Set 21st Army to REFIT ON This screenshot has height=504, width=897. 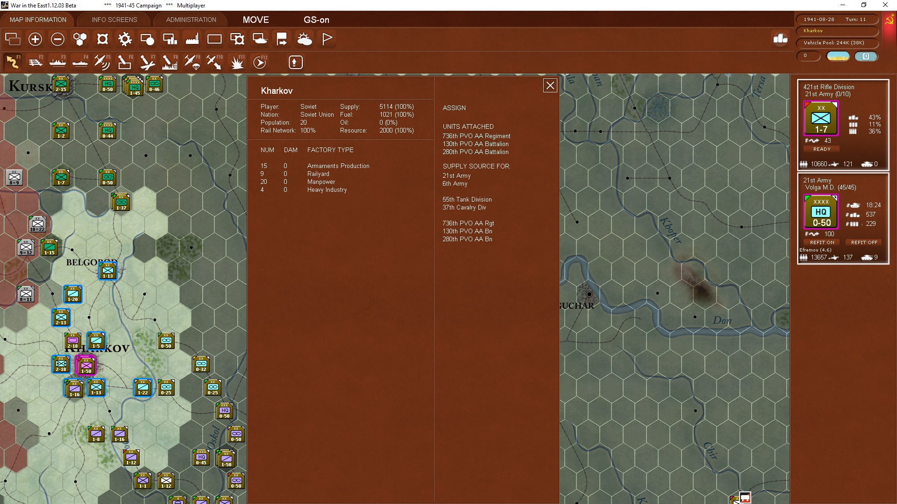pyautogui.click(x=822, y=242)
